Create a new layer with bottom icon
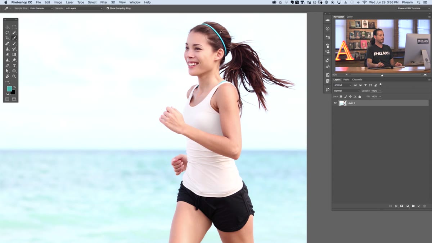Screen dimensions: 432x243 [419, 206]
